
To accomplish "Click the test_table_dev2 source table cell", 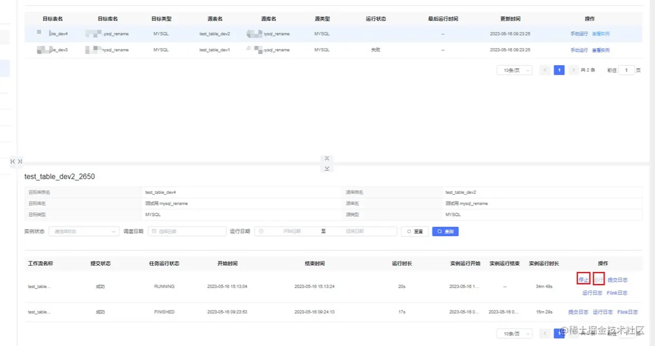I will [x=214, y=34].
